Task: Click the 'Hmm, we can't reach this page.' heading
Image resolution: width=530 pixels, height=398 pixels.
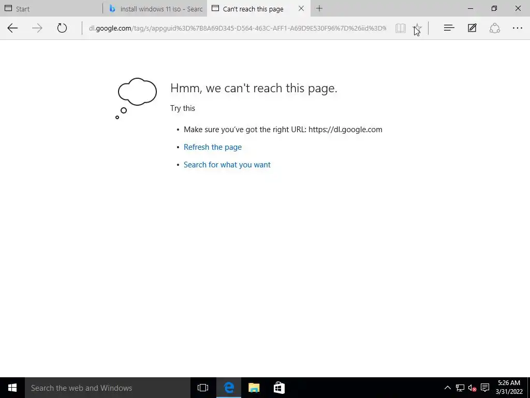Action: 254,88
